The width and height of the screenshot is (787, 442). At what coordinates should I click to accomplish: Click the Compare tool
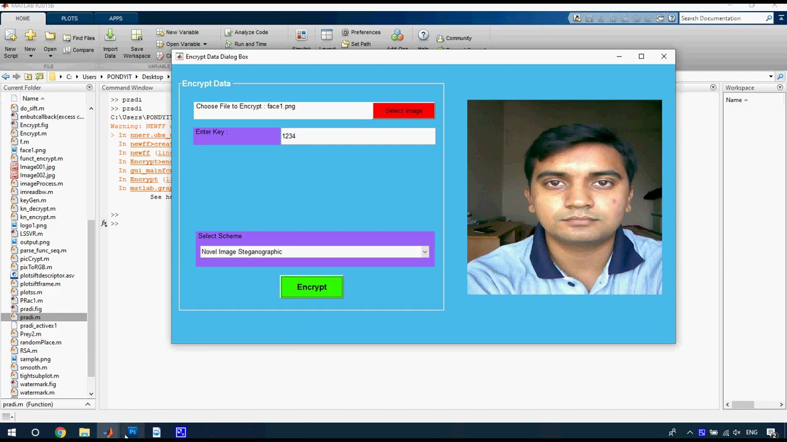click(79, 50)
